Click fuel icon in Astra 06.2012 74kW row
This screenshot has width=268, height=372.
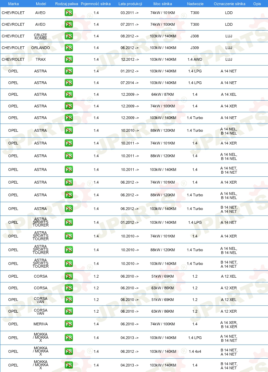[x=69, y=182]
